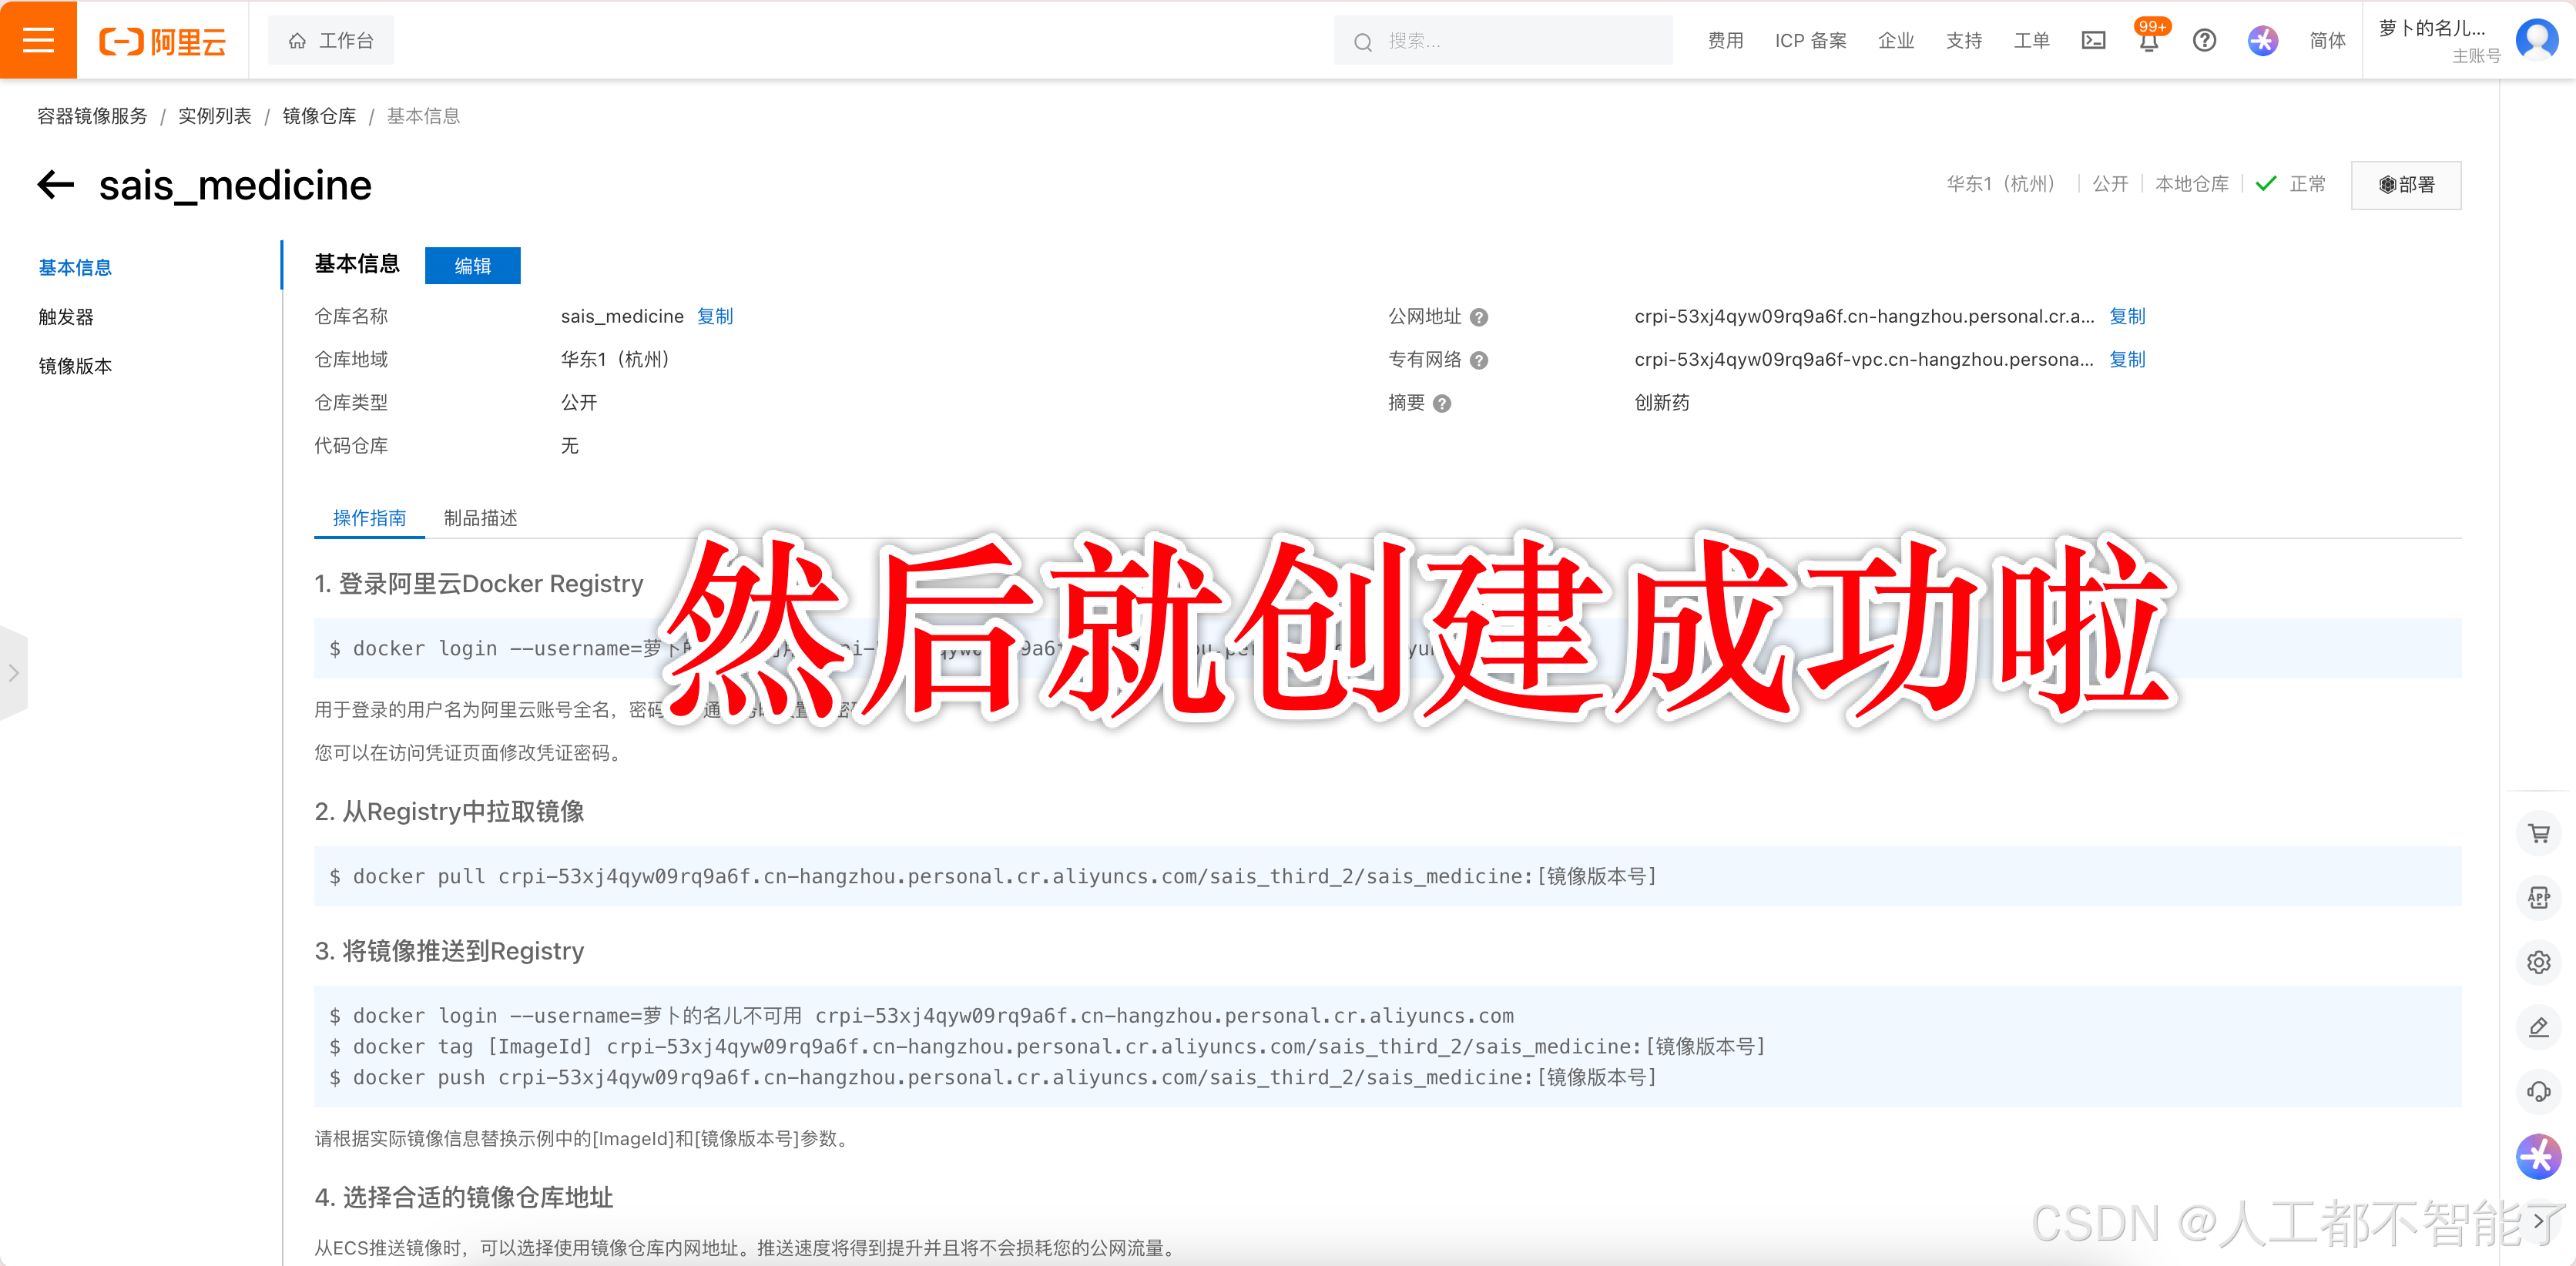This screenshot has width=2576, height=1266.
Task: Open the notifications bell
Action: pyautogui.click(x=2149, y=41)
